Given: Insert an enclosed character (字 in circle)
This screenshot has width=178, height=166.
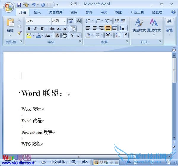Looking at the screenshot, I should pyautogui.click(x=65, y=36).
